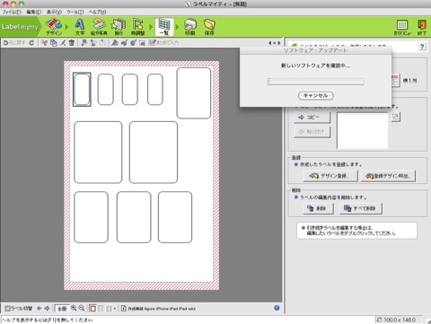This screenshot has height=324, width=431.
Task: Click the Redo arrow in the toolbar
Action: pyautogui.click(x=31, y=43)
